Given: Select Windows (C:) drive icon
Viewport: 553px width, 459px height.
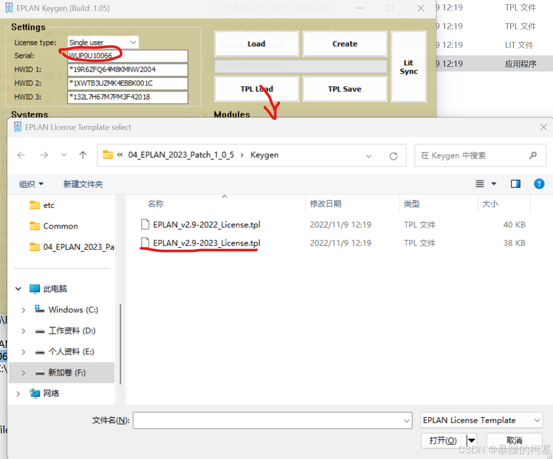Looking at the screenshot, I should (x=40, y=309).
